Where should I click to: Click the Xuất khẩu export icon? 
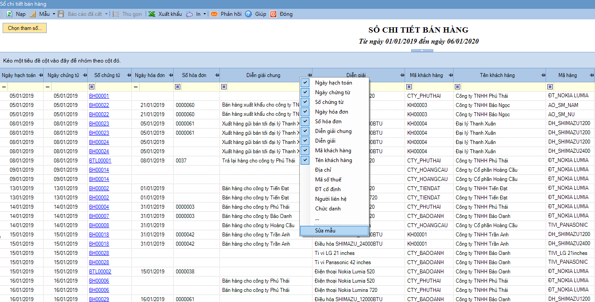pos(151,14)
